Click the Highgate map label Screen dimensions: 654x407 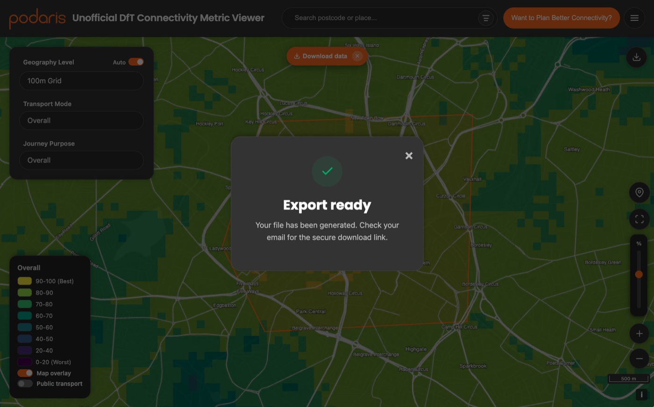tap(416, 349)
